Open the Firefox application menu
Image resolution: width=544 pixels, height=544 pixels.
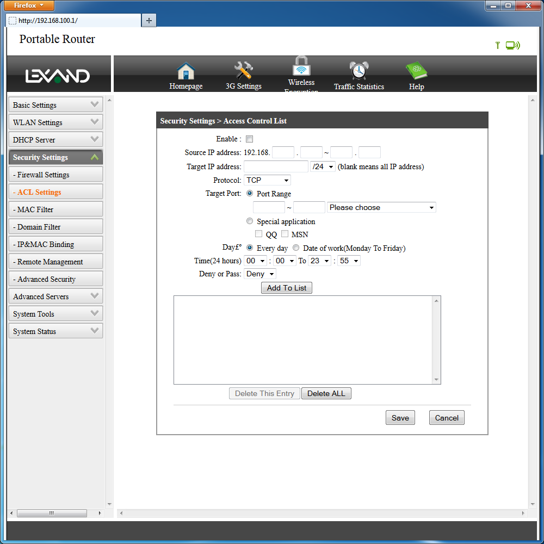pyautogui.click(x=29, y=5)
